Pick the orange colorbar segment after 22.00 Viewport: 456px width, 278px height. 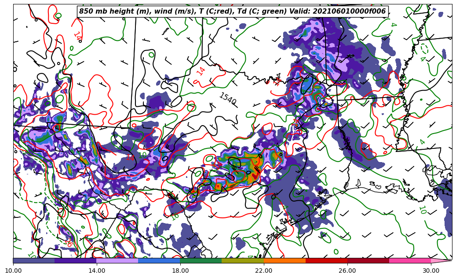click(285, 260)
